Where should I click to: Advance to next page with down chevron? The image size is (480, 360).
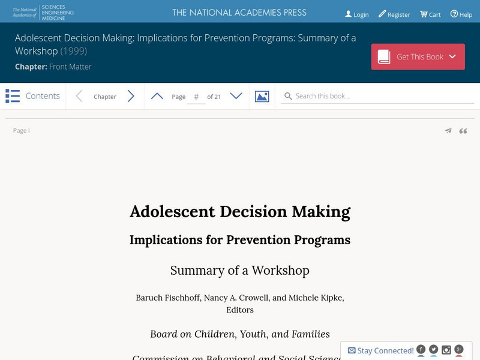236,96
